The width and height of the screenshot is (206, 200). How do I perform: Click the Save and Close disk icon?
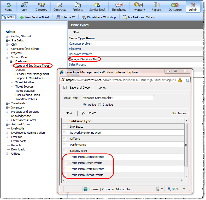65,88
